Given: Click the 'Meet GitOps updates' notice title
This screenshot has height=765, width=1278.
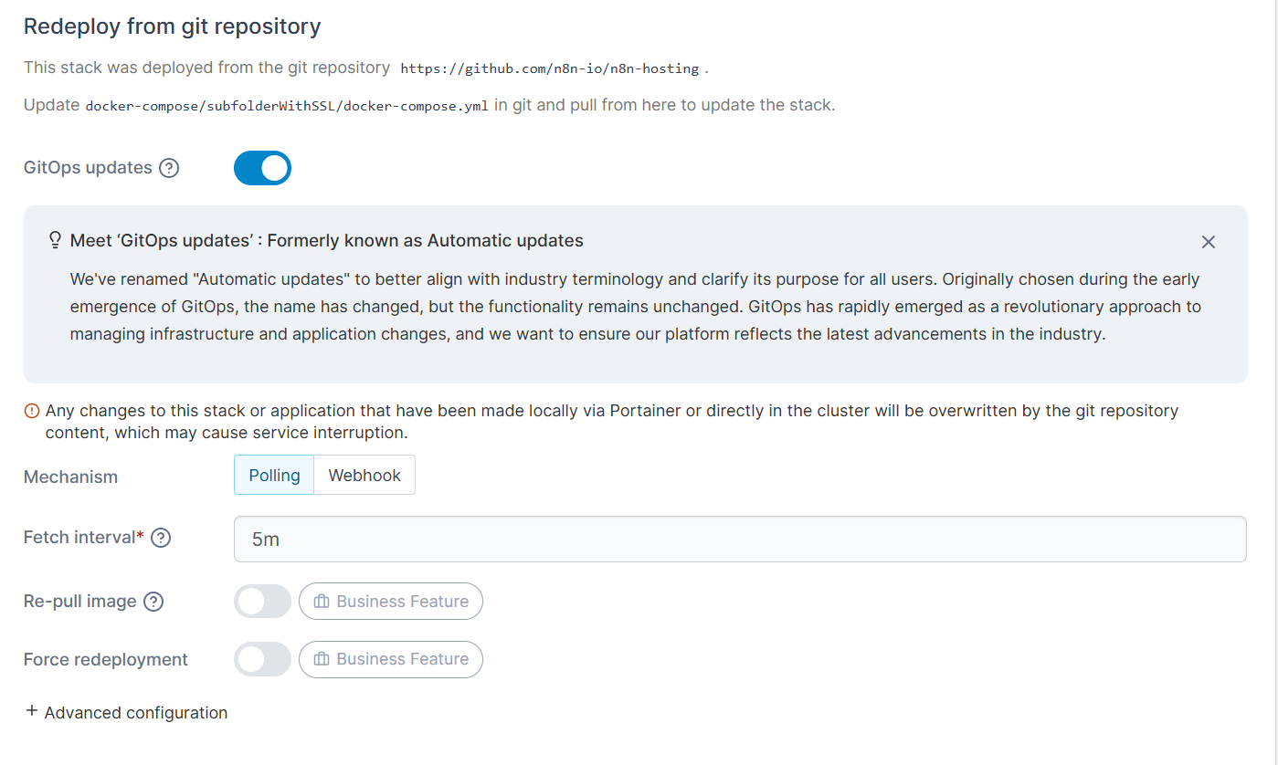Looking at the screenshot, I should pos(326,241).
